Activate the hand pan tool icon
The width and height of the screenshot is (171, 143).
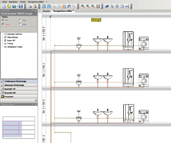[x=122, y=6]
